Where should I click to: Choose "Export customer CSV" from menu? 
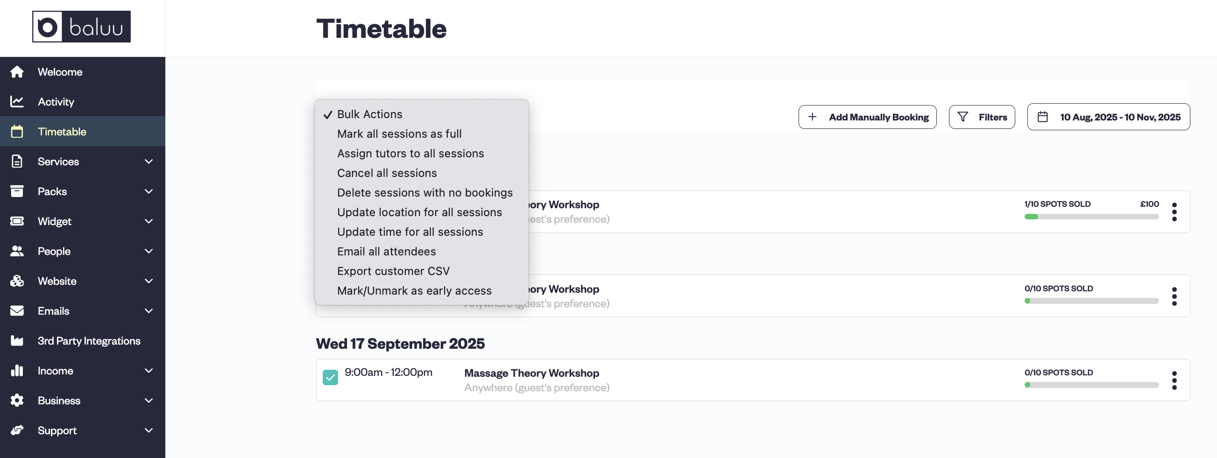[x=393, y=271]
